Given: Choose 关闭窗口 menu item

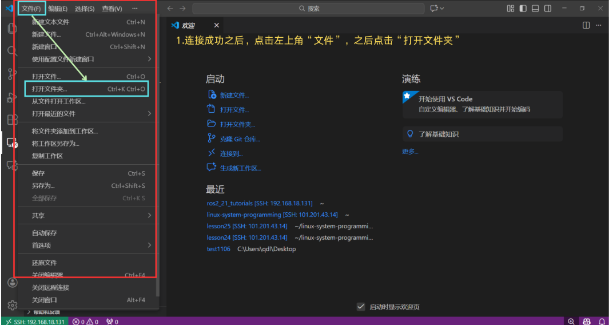Looking at the screenshot, I should click(x=89, y=300).
